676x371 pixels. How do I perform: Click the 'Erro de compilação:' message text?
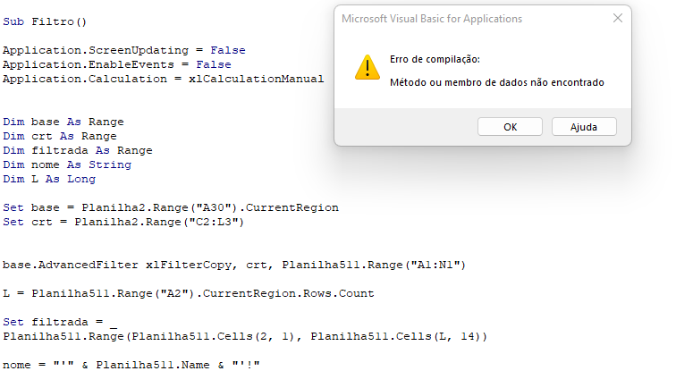pos(435,60)
